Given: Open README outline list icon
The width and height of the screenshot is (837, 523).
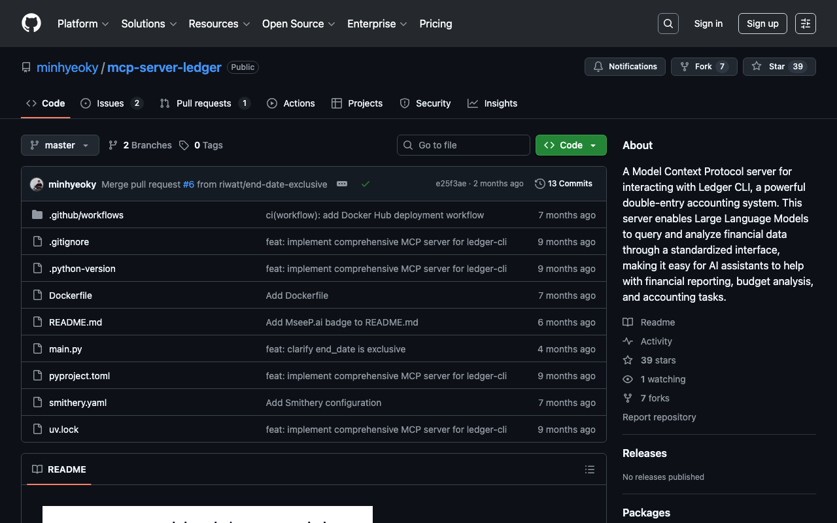Looking at the screenshot, I should click(x=589, y=469).
